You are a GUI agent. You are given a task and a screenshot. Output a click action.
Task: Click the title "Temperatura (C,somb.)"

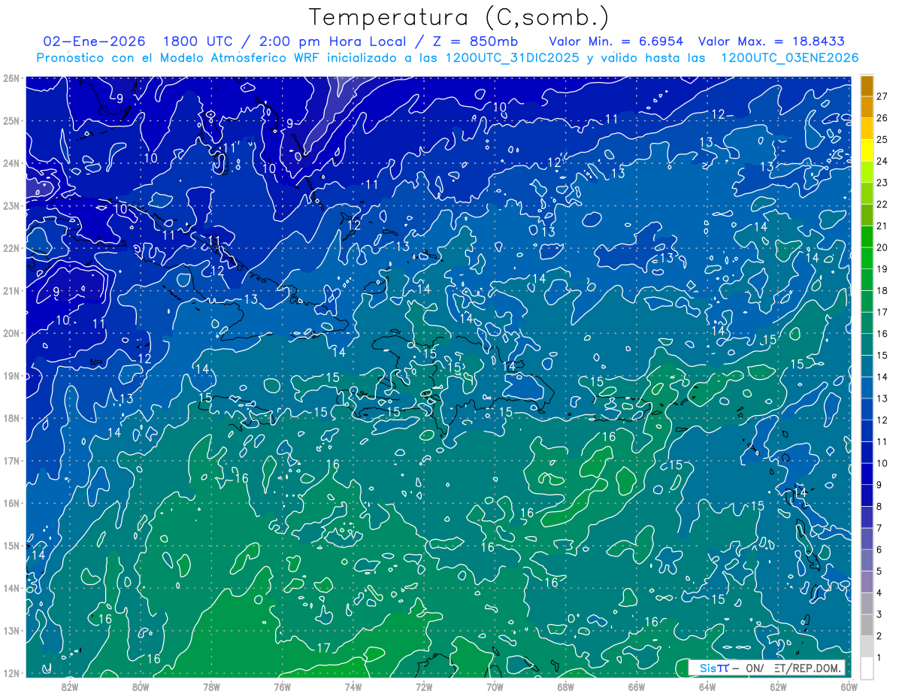pos(459,17)
